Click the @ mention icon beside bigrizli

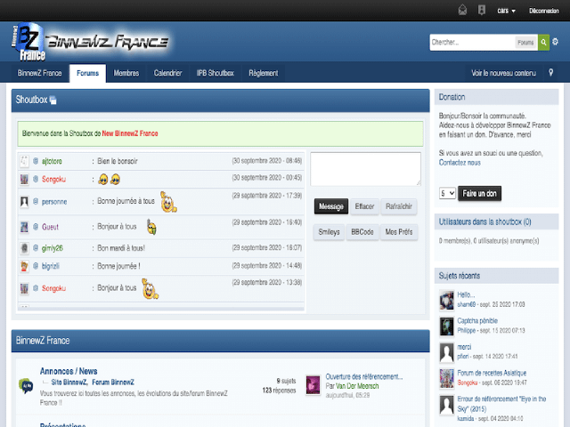click(36, 266)
